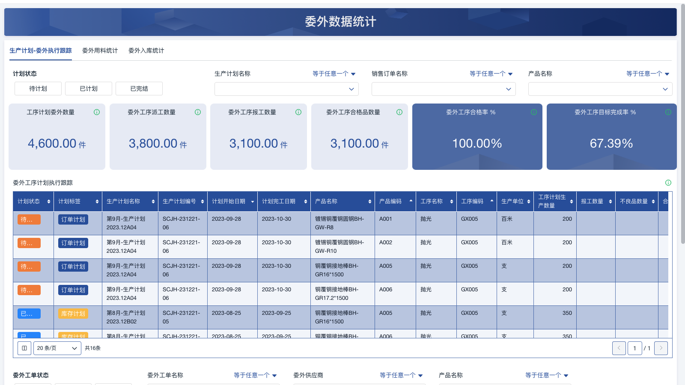Change 销售订单名称 condition 等于任意一个

tap(491, 74)
